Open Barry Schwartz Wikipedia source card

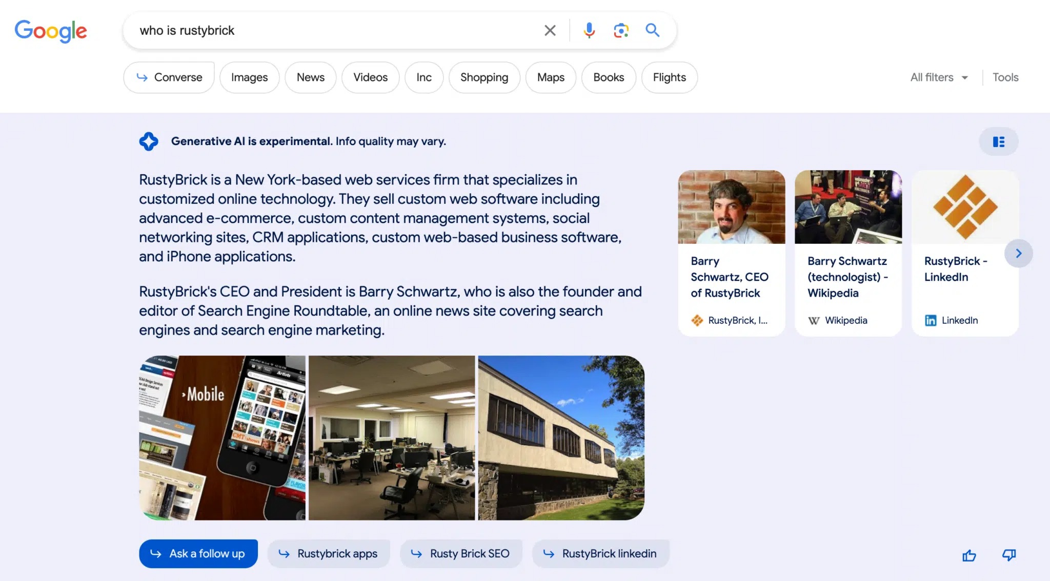(847, 253)
